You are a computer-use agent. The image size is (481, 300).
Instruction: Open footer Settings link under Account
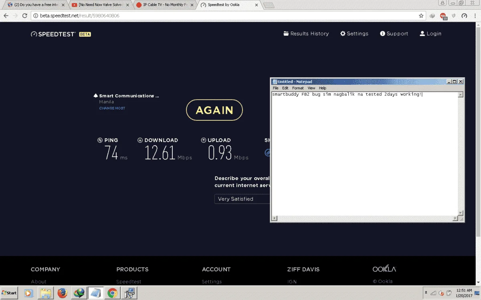[x=212, y=282]
